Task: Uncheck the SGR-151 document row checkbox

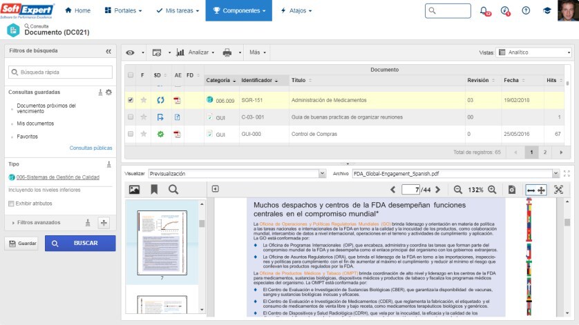Action: [131, 100]
